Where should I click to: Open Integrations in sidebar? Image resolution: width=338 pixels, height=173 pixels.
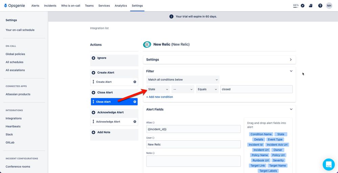point(14,118)
